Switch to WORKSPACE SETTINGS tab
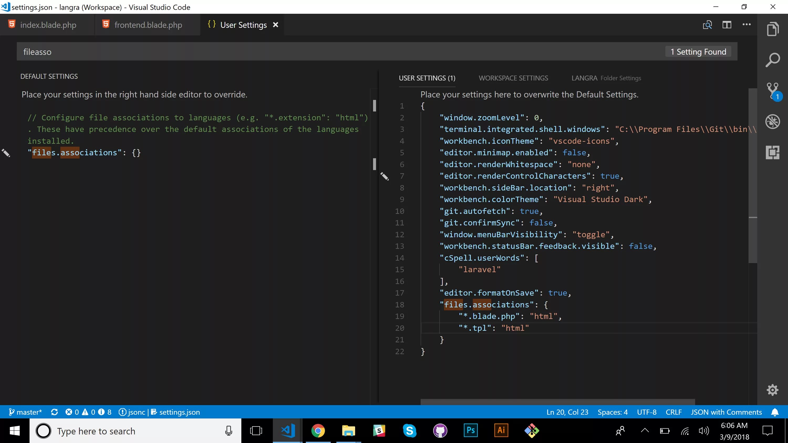This screenshot has height=443, width=788. coord(513,78)
